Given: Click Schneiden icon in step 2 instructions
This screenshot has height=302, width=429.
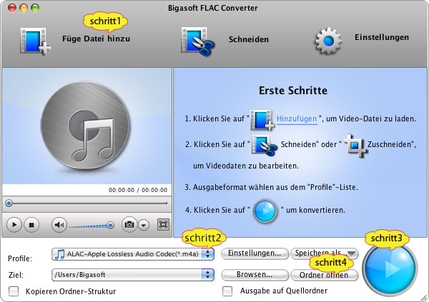Looking at the screenshot, I should click(265, 145).
